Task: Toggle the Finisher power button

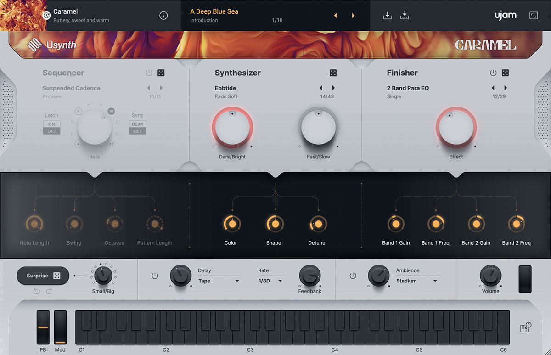Action: tap(493, 73)
